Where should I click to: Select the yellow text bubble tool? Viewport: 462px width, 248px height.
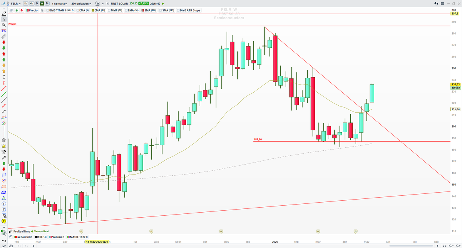(x=4, y=221)
